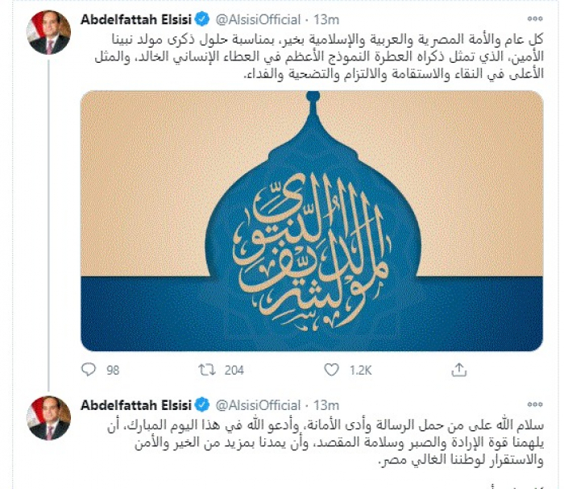View the 98 replies count
The image size is (564, 489).
tap(113, 370)
